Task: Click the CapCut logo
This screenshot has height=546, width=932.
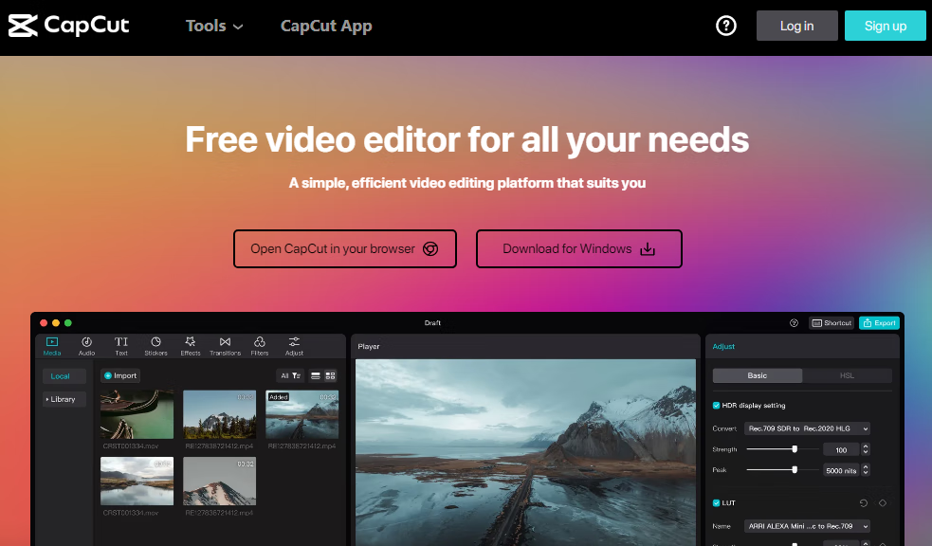Action: click(68, 26)
